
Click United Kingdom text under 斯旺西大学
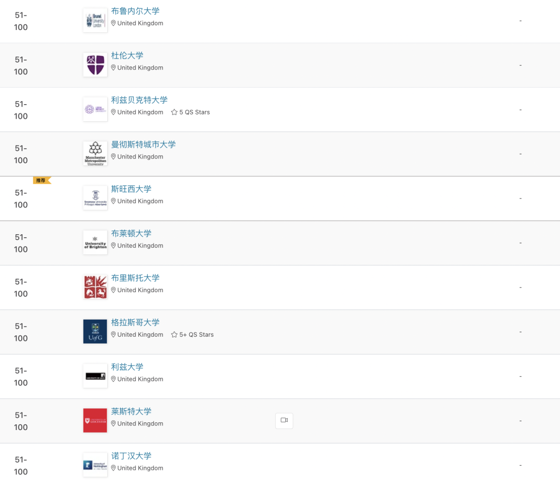pyautogui.click(x=141, y=201)
